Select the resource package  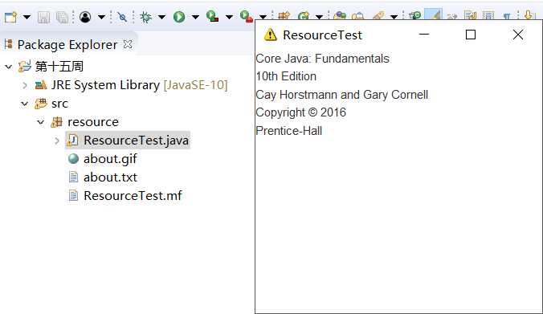coord(93,122)
